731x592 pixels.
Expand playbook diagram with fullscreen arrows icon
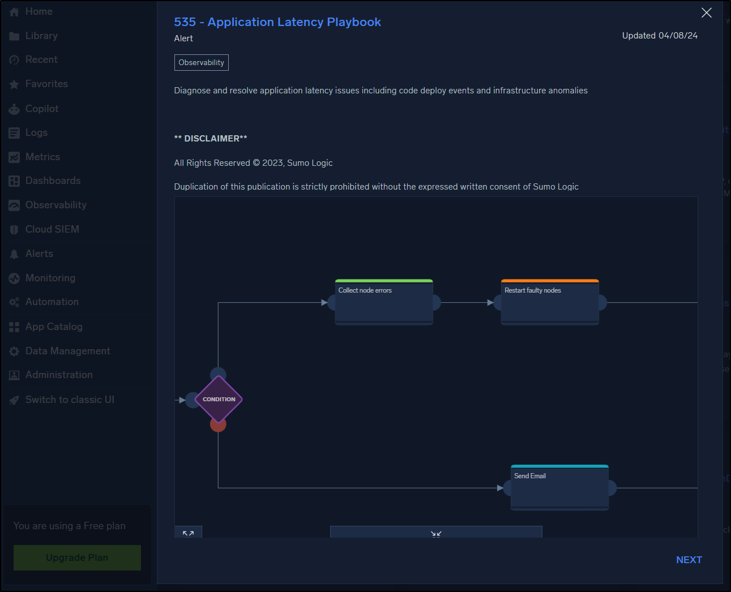[188, 533]
